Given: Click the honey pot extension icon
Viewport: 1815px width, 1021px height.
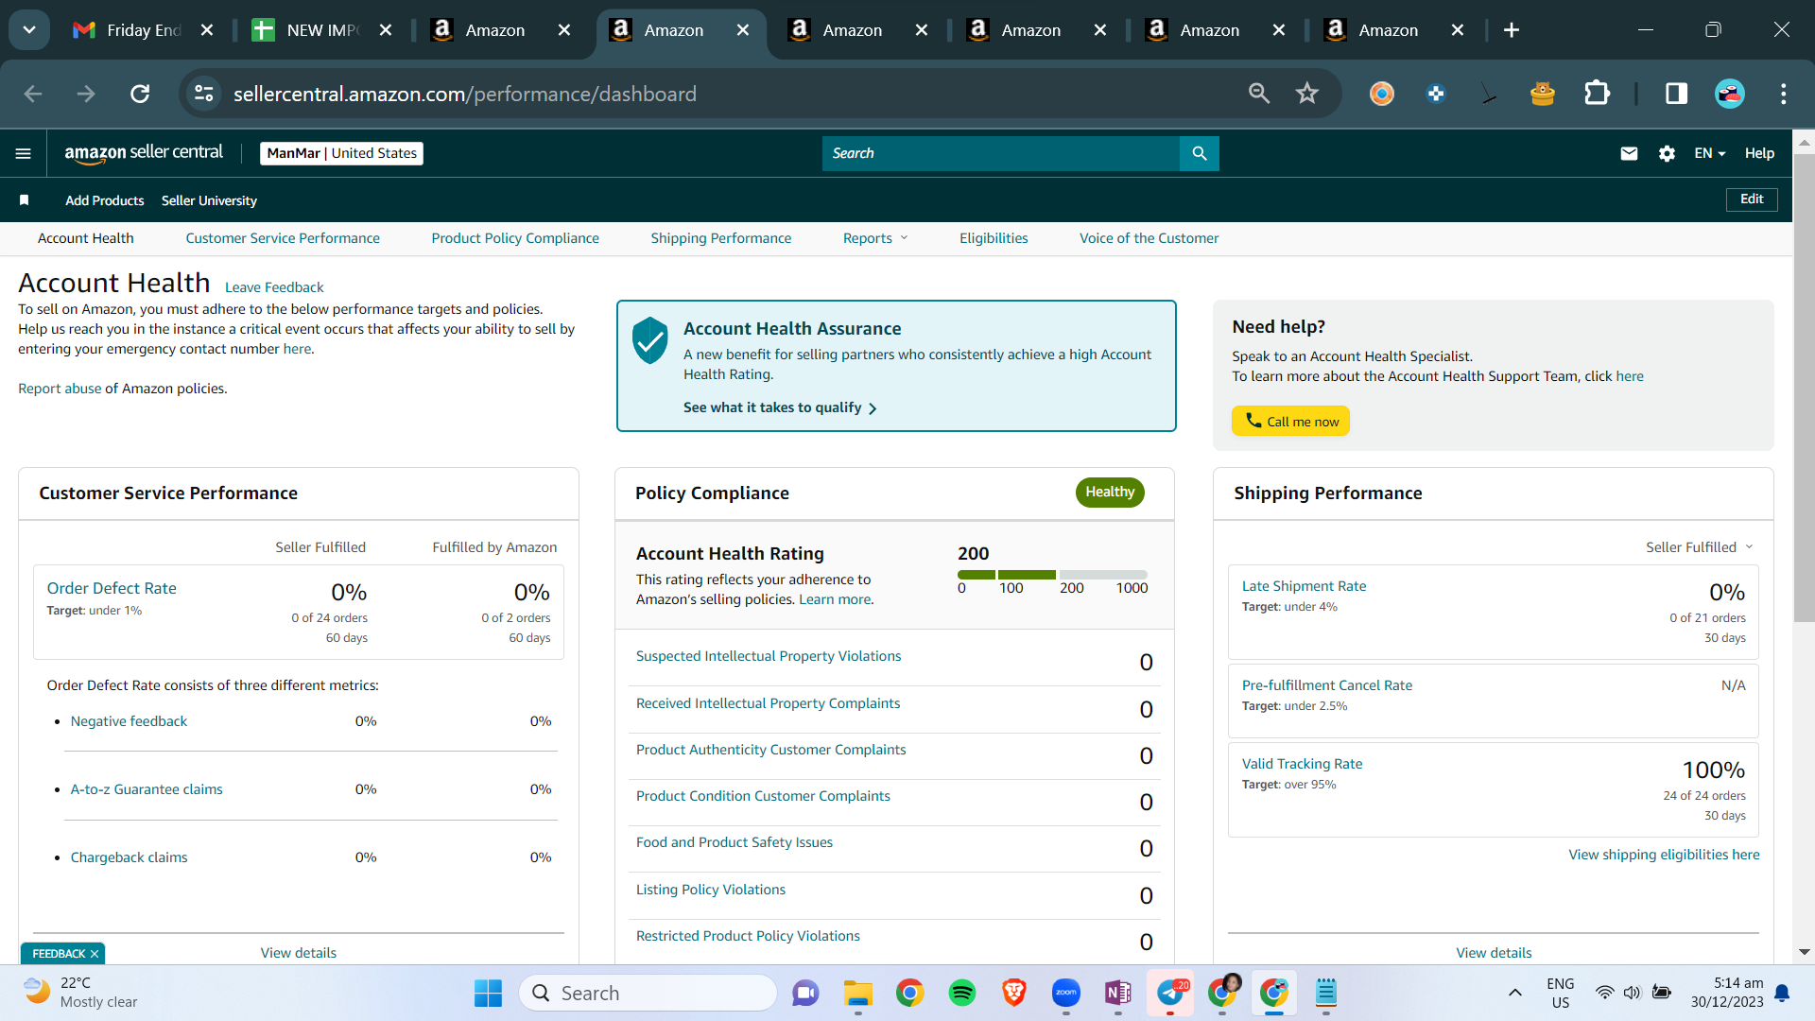Looking at the screenshot, I should click(x=1543, y=94).
